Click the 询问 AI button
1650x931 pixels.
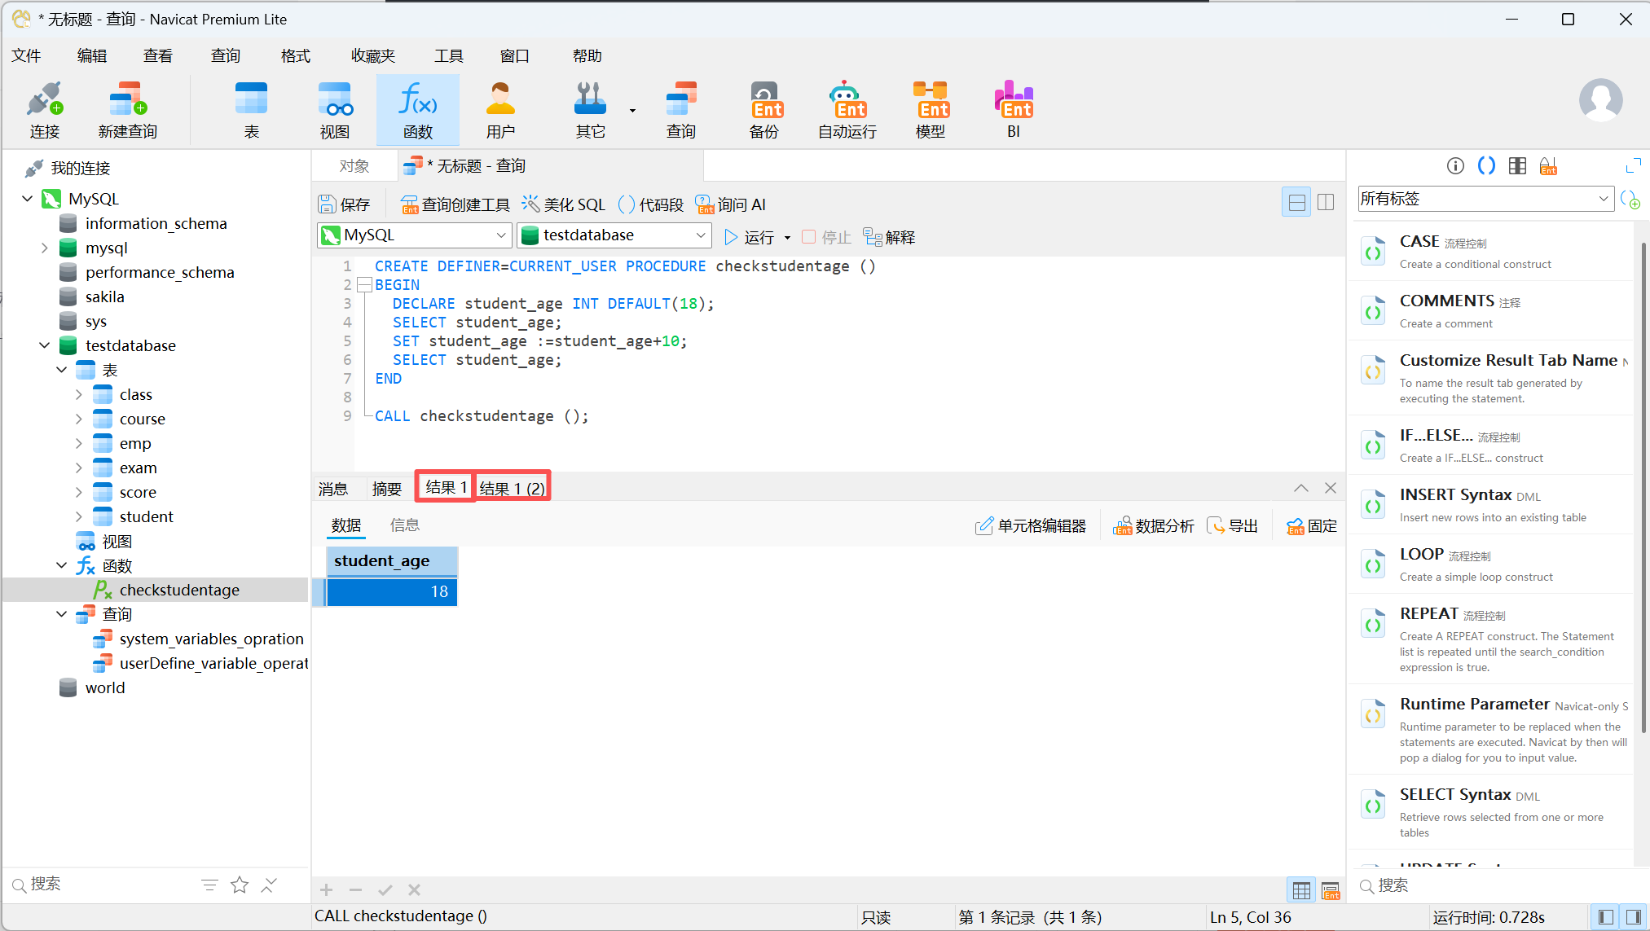pos(731,204)
